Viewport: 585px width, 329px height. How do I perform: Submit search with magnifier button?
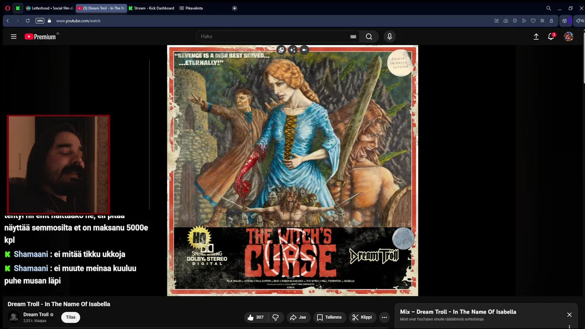[369, 37]
